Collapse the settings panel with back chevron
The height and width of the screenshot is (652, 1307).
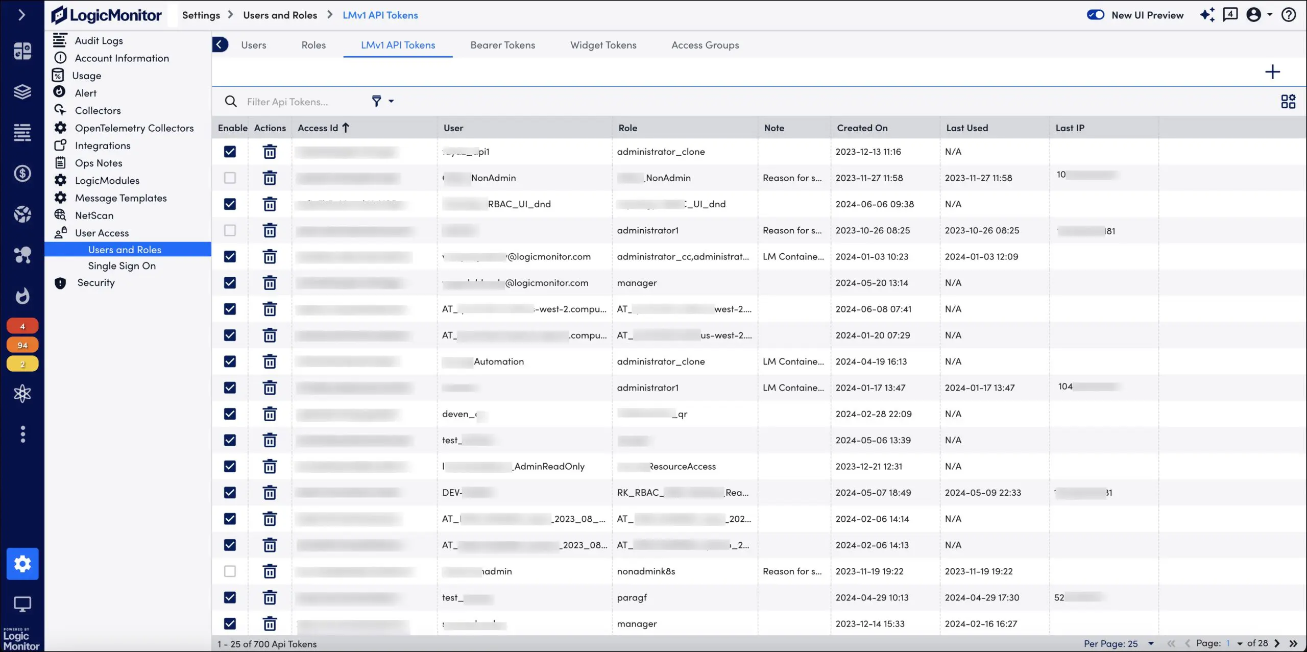pos(220,44)
